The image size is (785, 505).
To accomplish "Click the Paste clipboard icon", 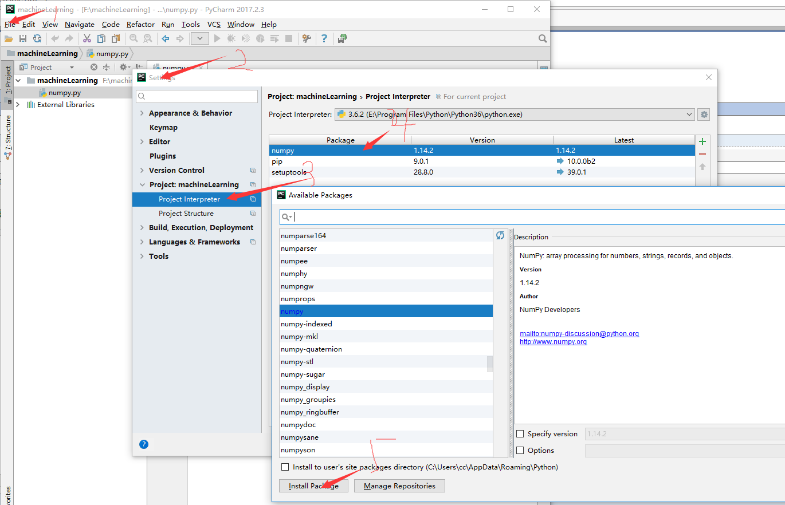I will tap(116, 38).
